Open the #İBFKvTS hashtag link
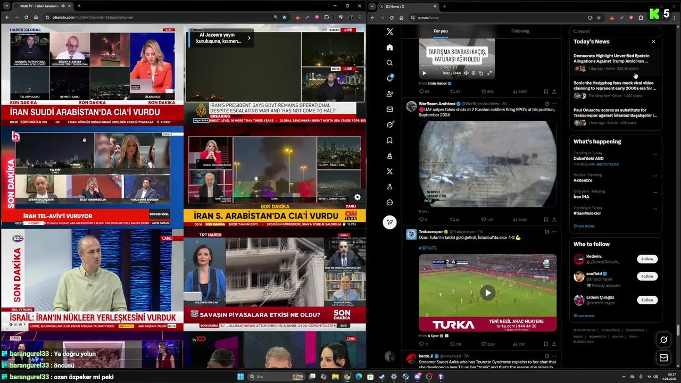681x383 pixels. (428, 248)
